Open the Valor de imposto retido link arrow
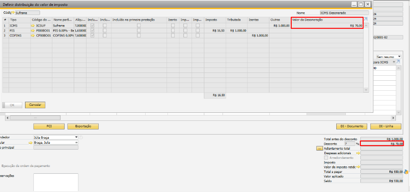Image resolution: width=410 pixels, height=192 pixels. pos(358,167)
